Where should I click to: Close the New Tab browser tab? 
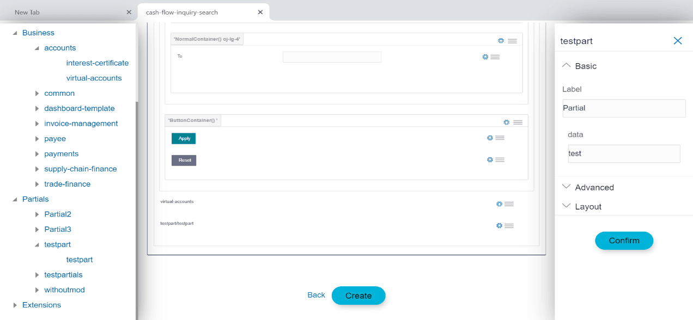(129, 12)
